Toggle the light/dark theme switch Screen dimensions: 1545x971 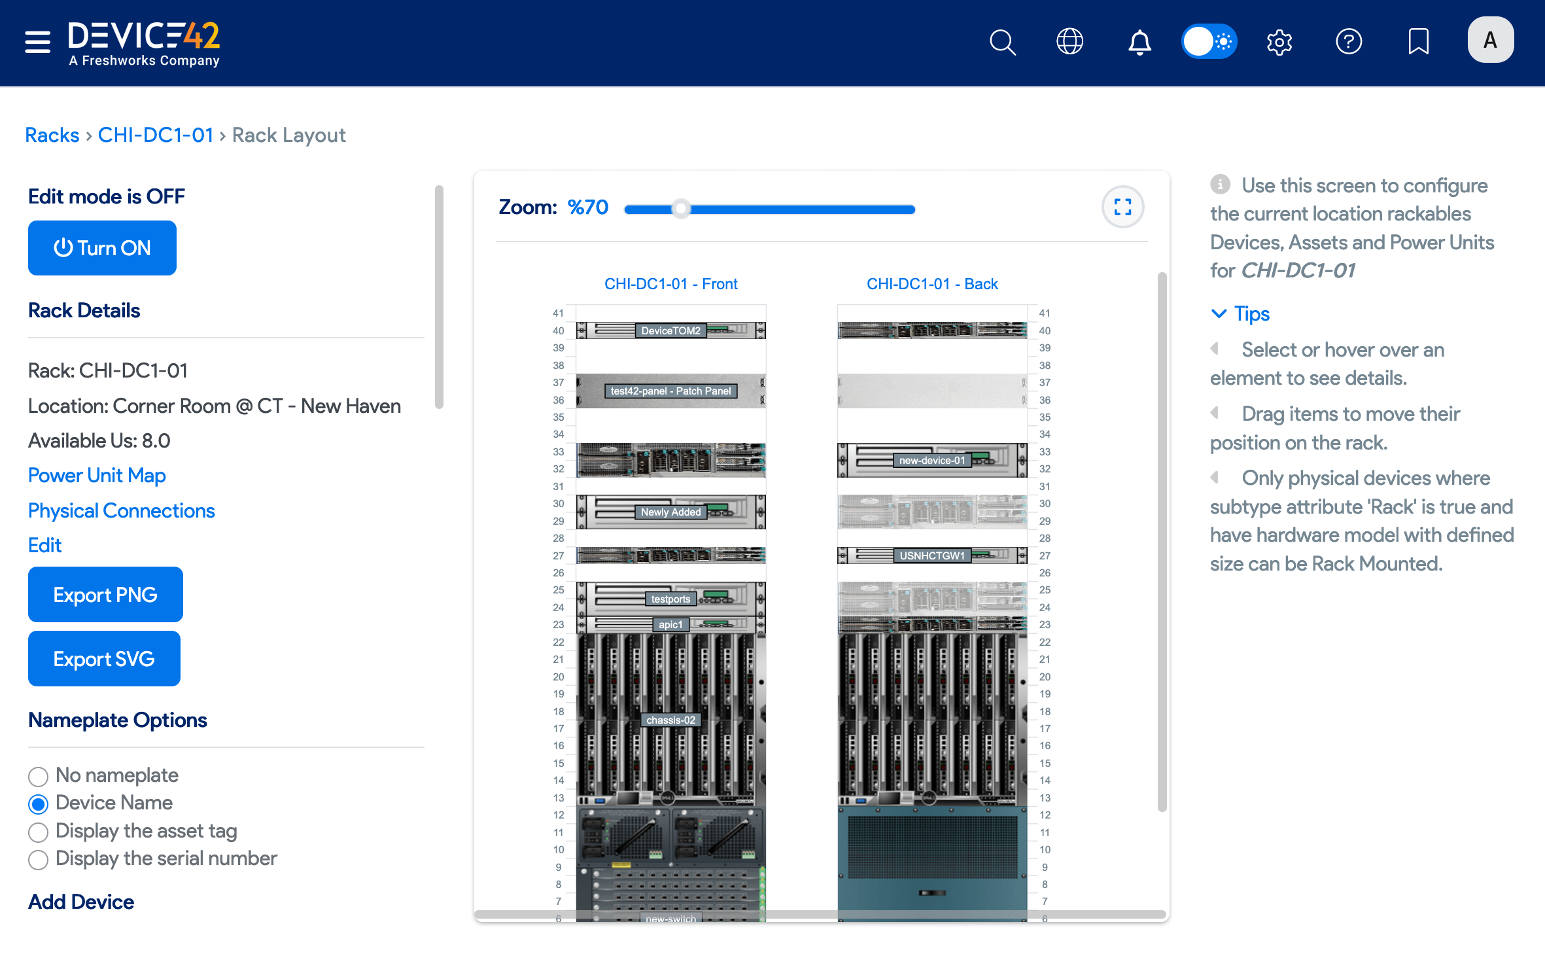[x=1209, y=42]
